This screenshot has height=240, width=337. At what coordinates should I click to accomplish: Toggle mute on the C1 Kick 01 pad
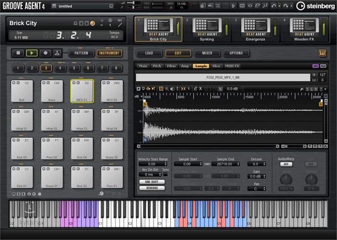14,169
